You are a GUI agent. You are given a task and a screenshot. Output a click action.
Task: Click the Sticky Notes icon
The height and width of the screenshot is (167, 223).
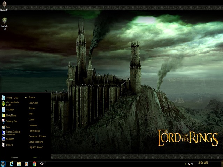click(x=3, y=115)
